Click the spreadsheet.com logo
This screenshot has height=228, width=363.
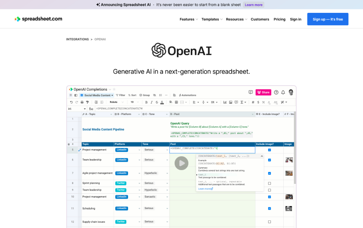point(38,19)
